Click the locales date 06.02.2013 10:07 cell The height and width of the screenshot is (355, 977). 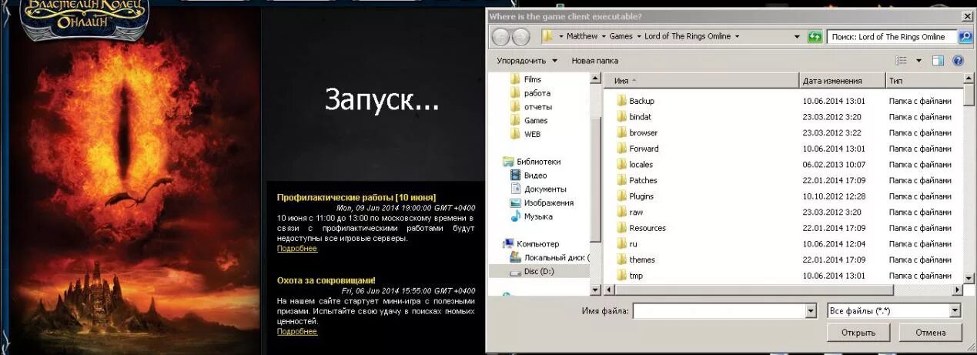pos(834,164)
